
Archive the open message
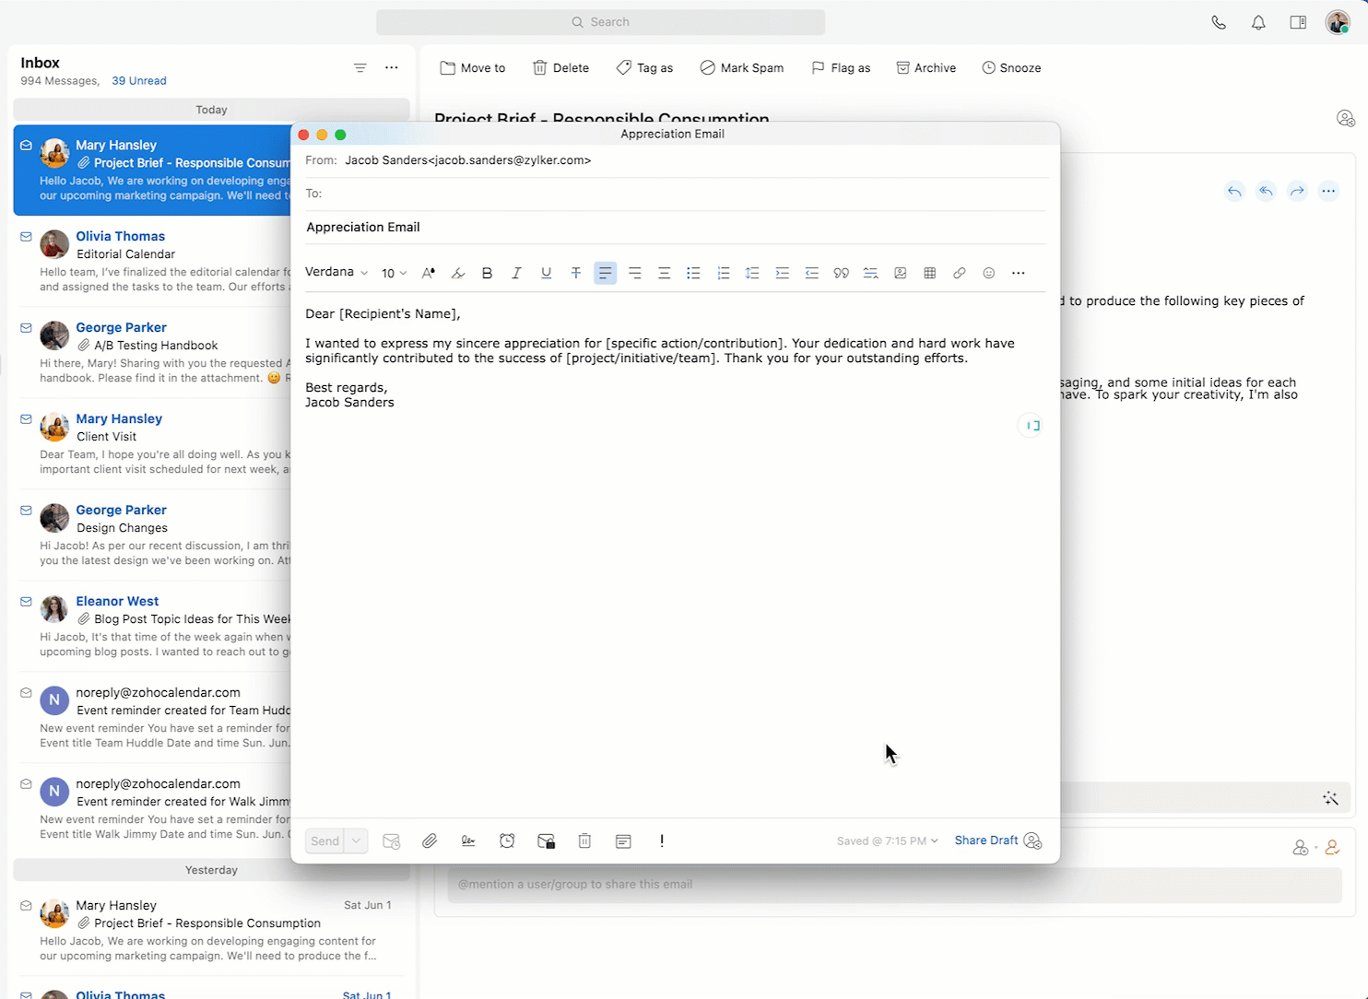coord(926,68)
